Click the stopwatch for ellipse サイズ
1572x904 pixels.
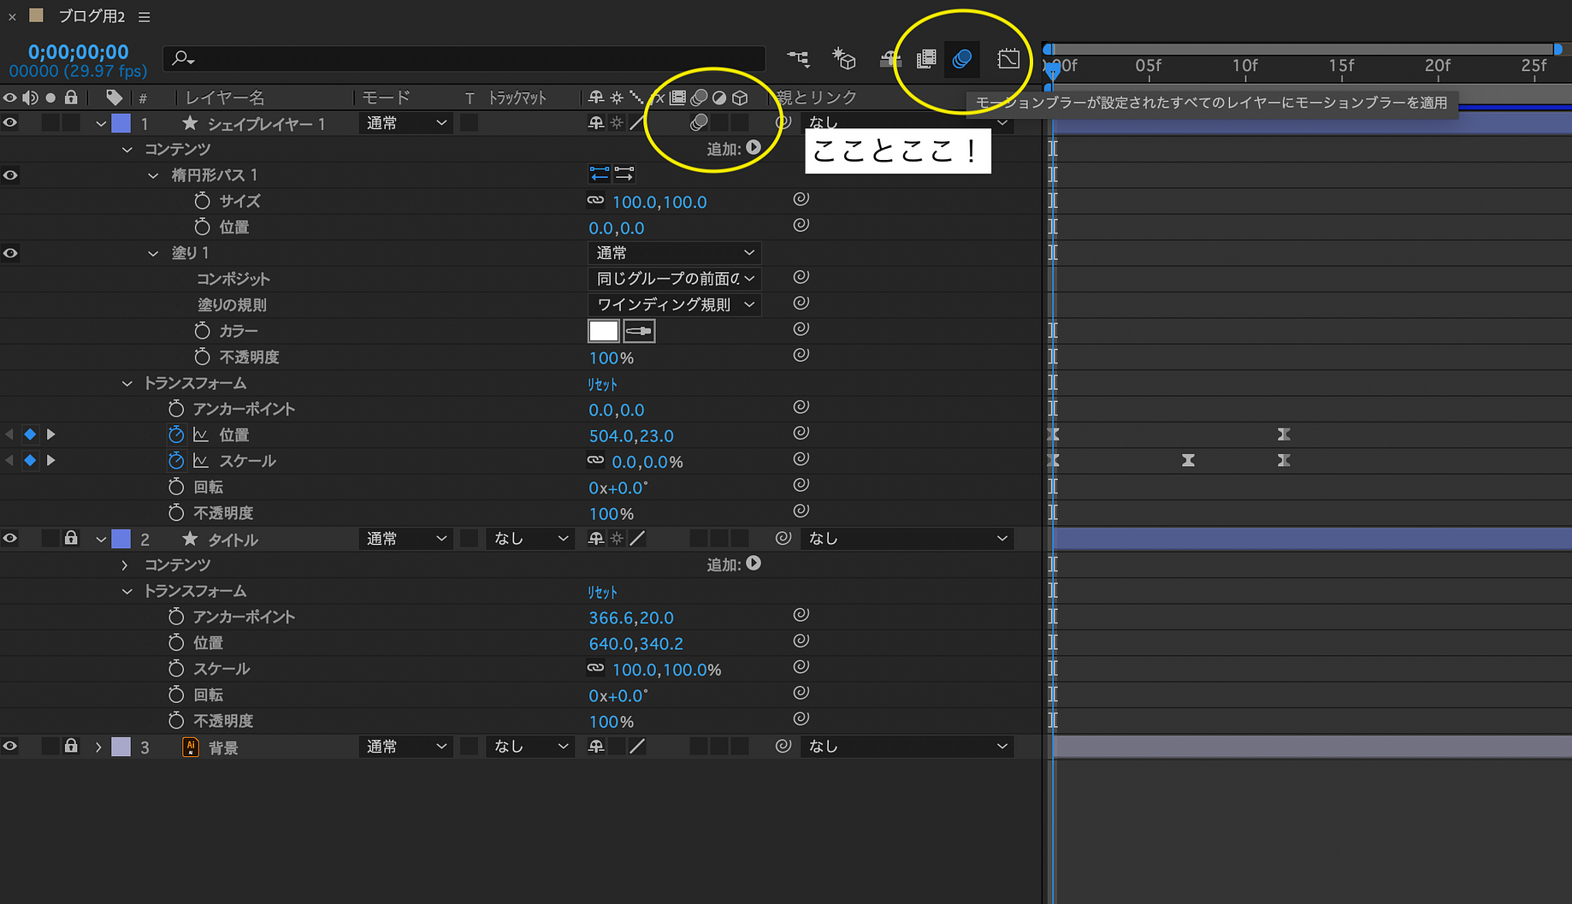click(202, 201)
